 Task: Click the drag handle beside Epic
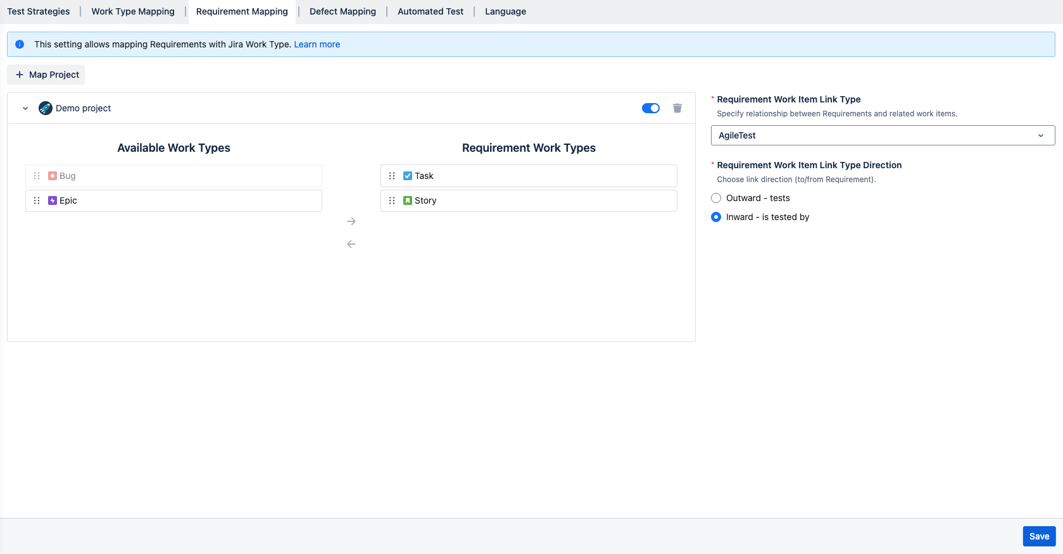click(37, 200)
